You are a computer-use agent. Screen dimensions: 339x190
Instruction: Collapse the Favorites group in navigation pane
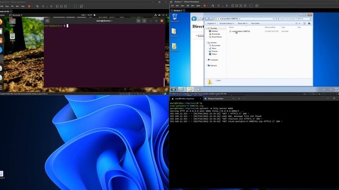(207, 28)
